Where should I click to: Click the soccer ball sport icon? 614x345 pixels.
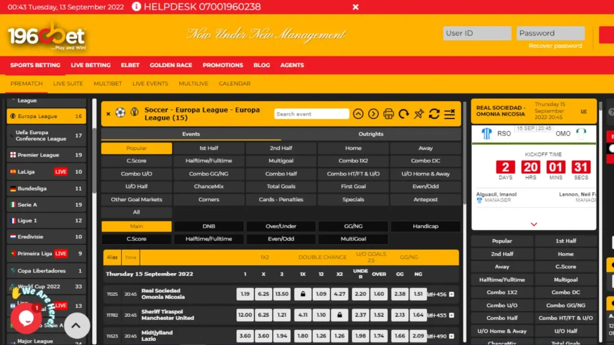point(120,113)
